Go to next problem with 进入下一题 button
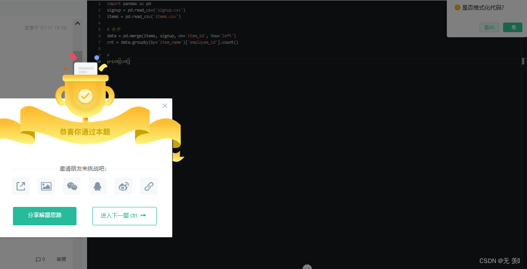The width and height of the screenshot is (527, 269). click(x=124, y=216)
